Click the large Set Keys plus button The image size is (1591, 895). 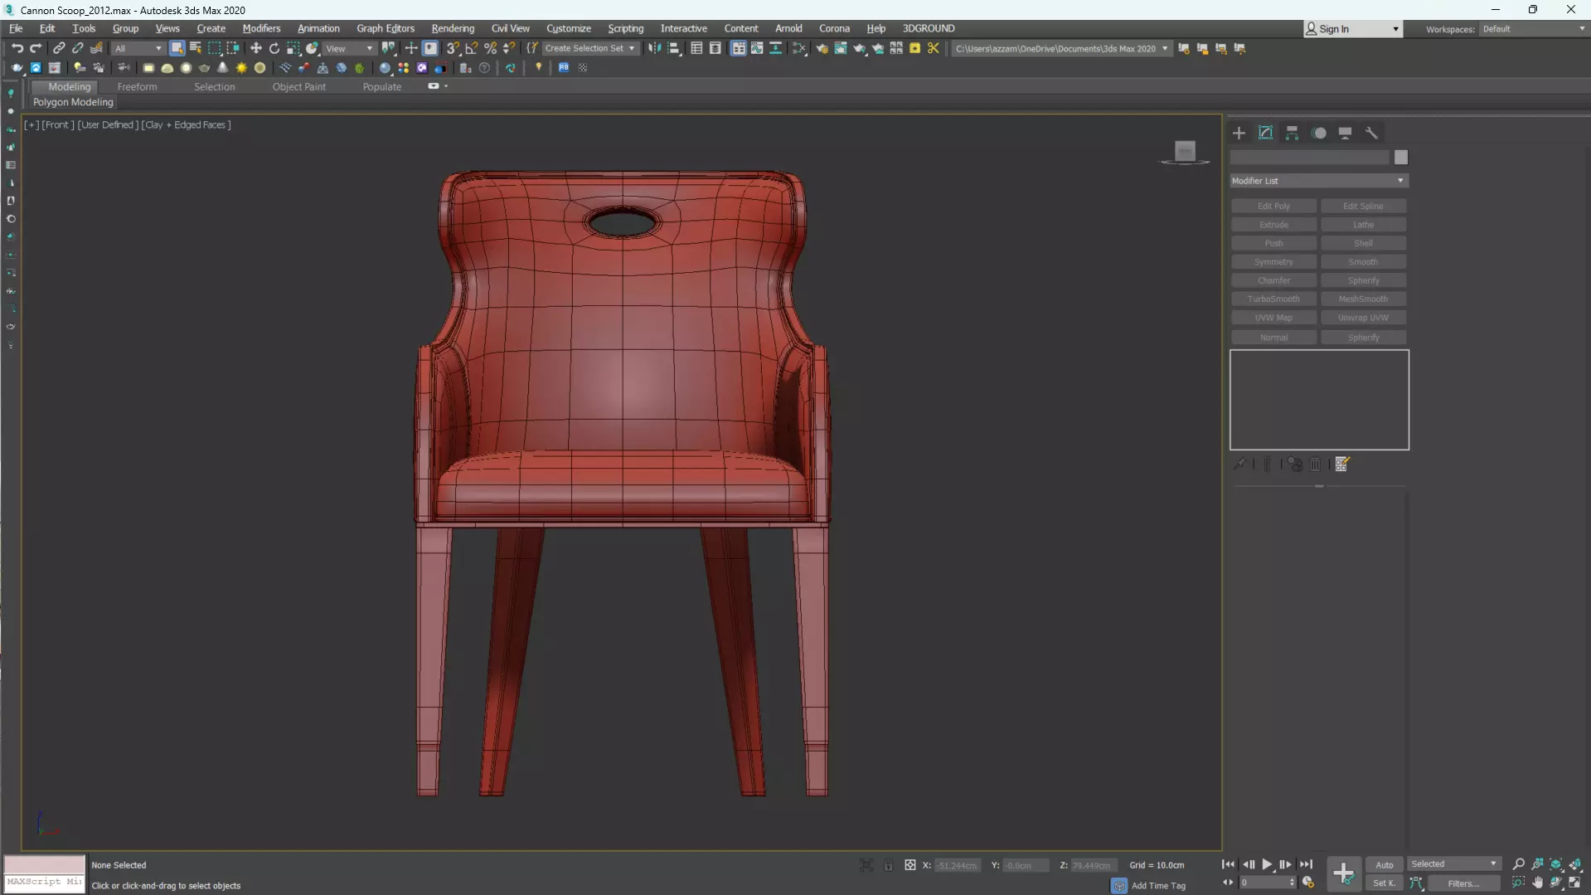click(1343, 873)
